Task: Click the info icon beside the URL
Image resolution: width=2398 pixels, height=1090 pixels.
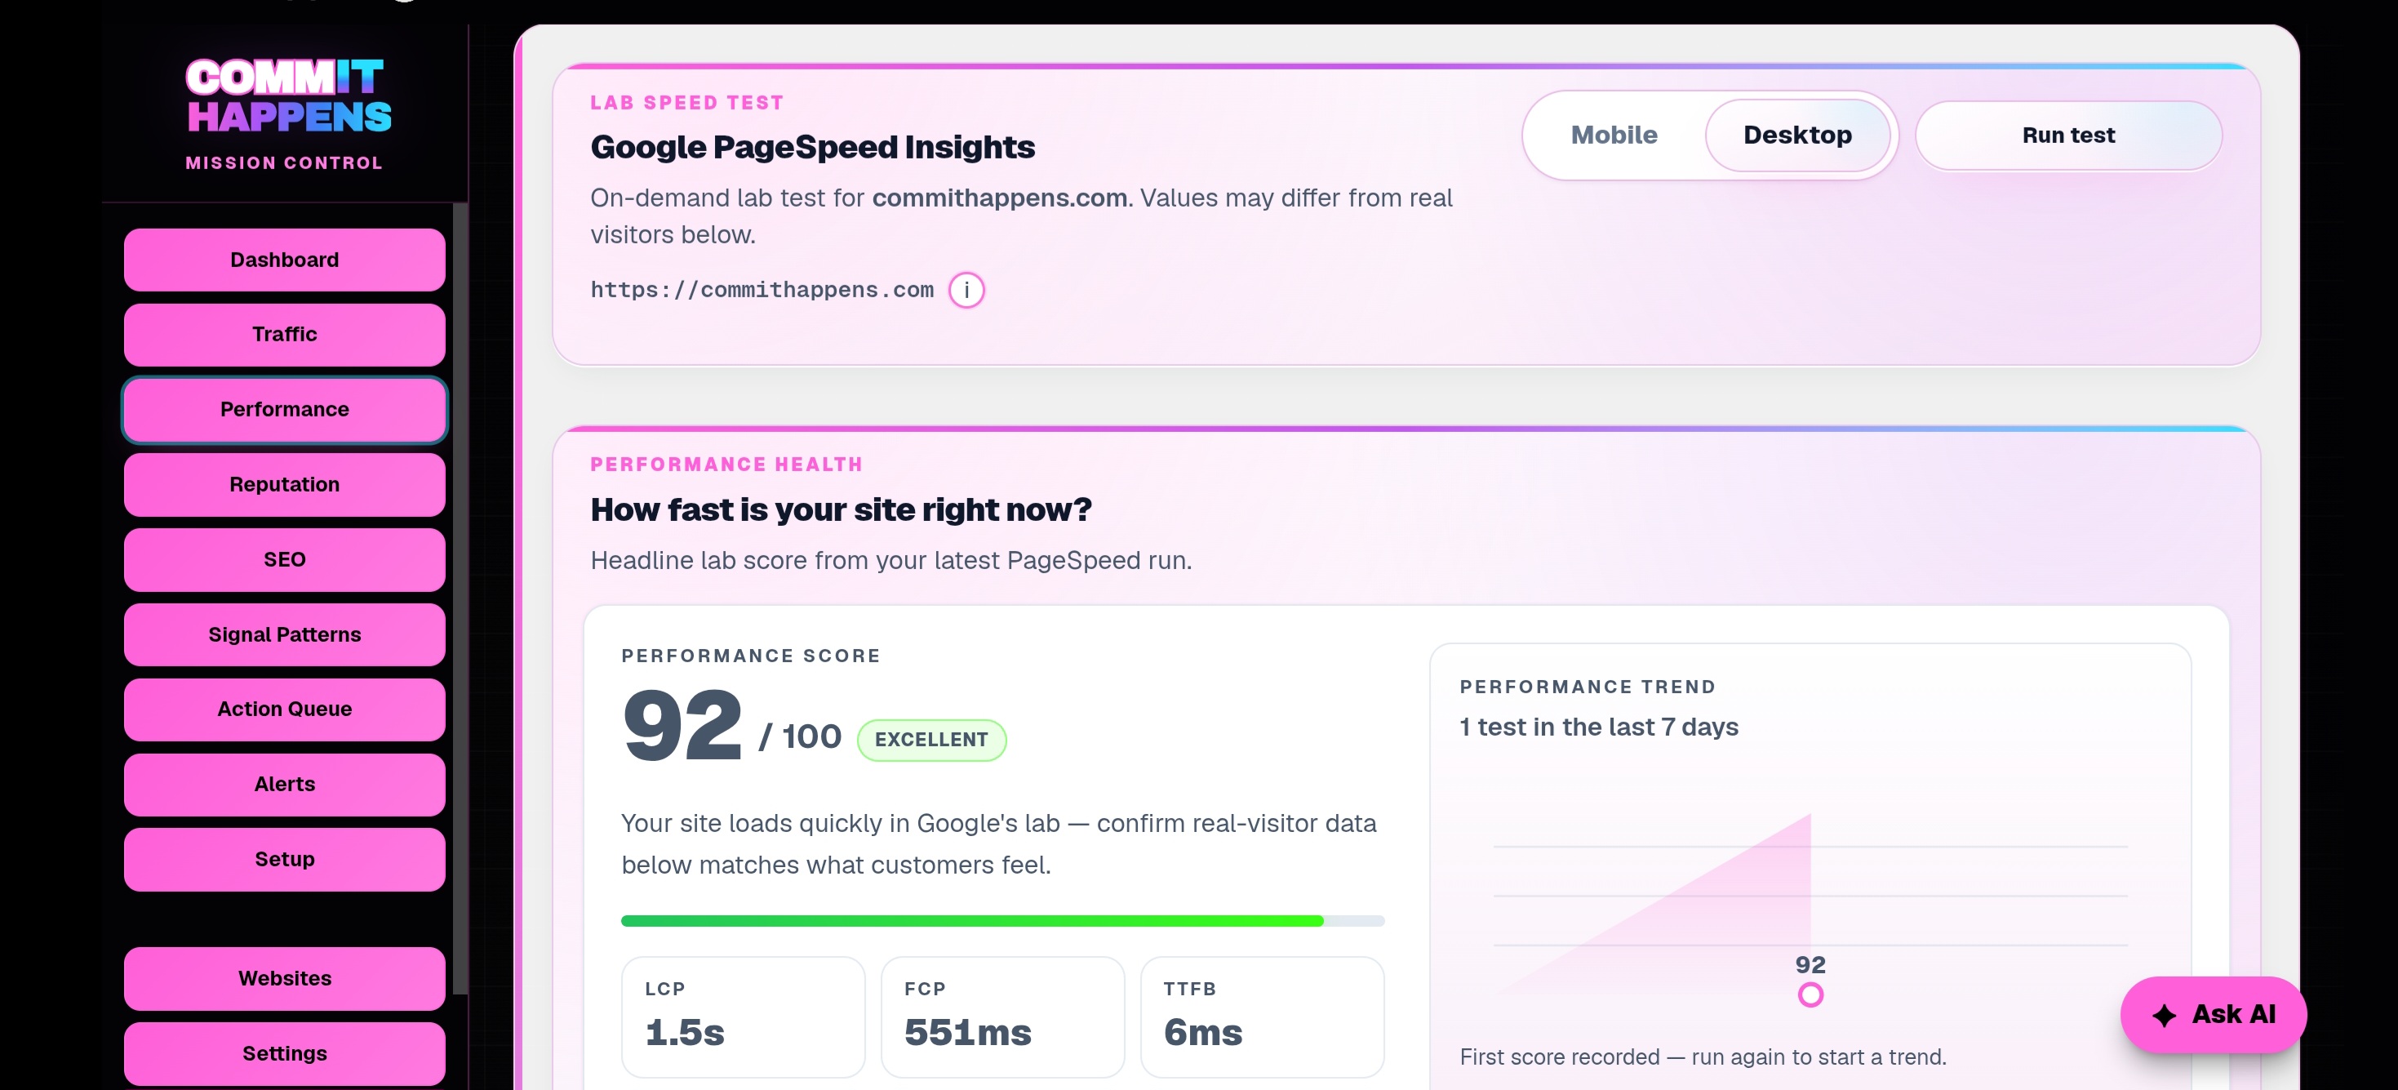Action: pos(966,291)
